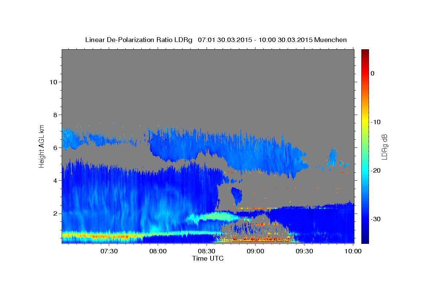Click the colorbar value label -10
Image resolution: width=438 pixels, height=292 pixels.
point(376,122)
